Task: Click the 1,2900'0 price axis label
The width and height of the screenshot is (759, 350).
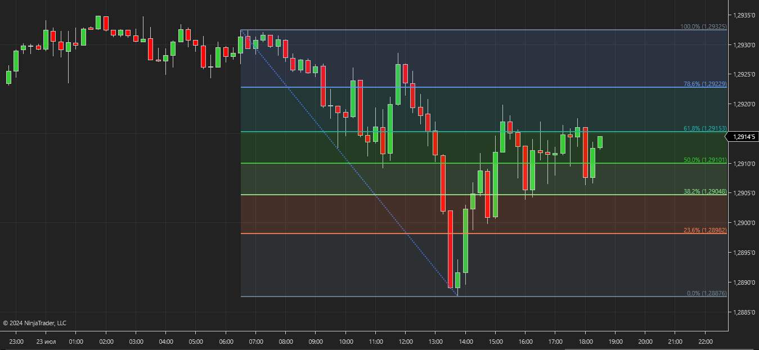Action: tap(743, 223)
